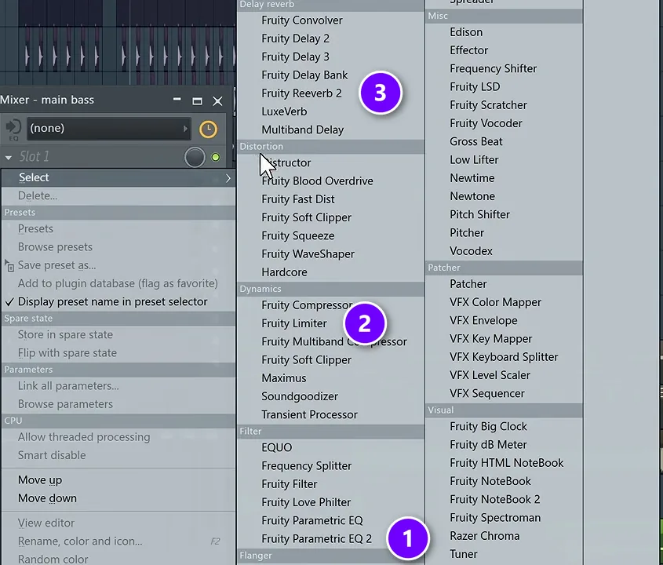
Task: Select Pitcher plugin
Action: [x=467, y=232]
